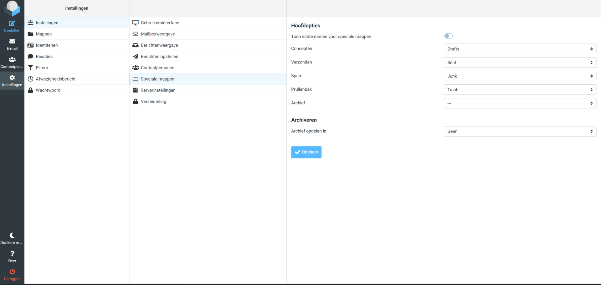The height and width of the screenshot is (285, 601).
Task: Open the Afwezigheidsbericht menu item
Action: (x=77, y=79)
